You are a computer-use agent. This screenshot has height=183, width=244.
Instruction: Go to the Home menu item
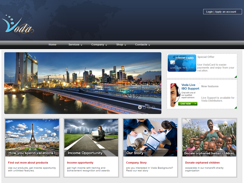click(52, 45)
